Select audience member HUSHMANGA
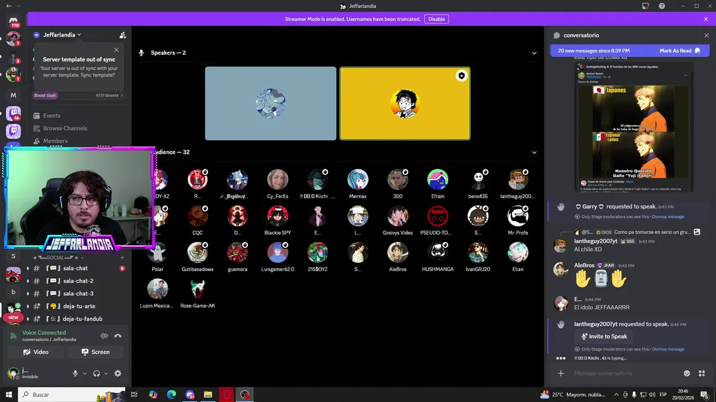716x402 pixels. click(437, 257)
